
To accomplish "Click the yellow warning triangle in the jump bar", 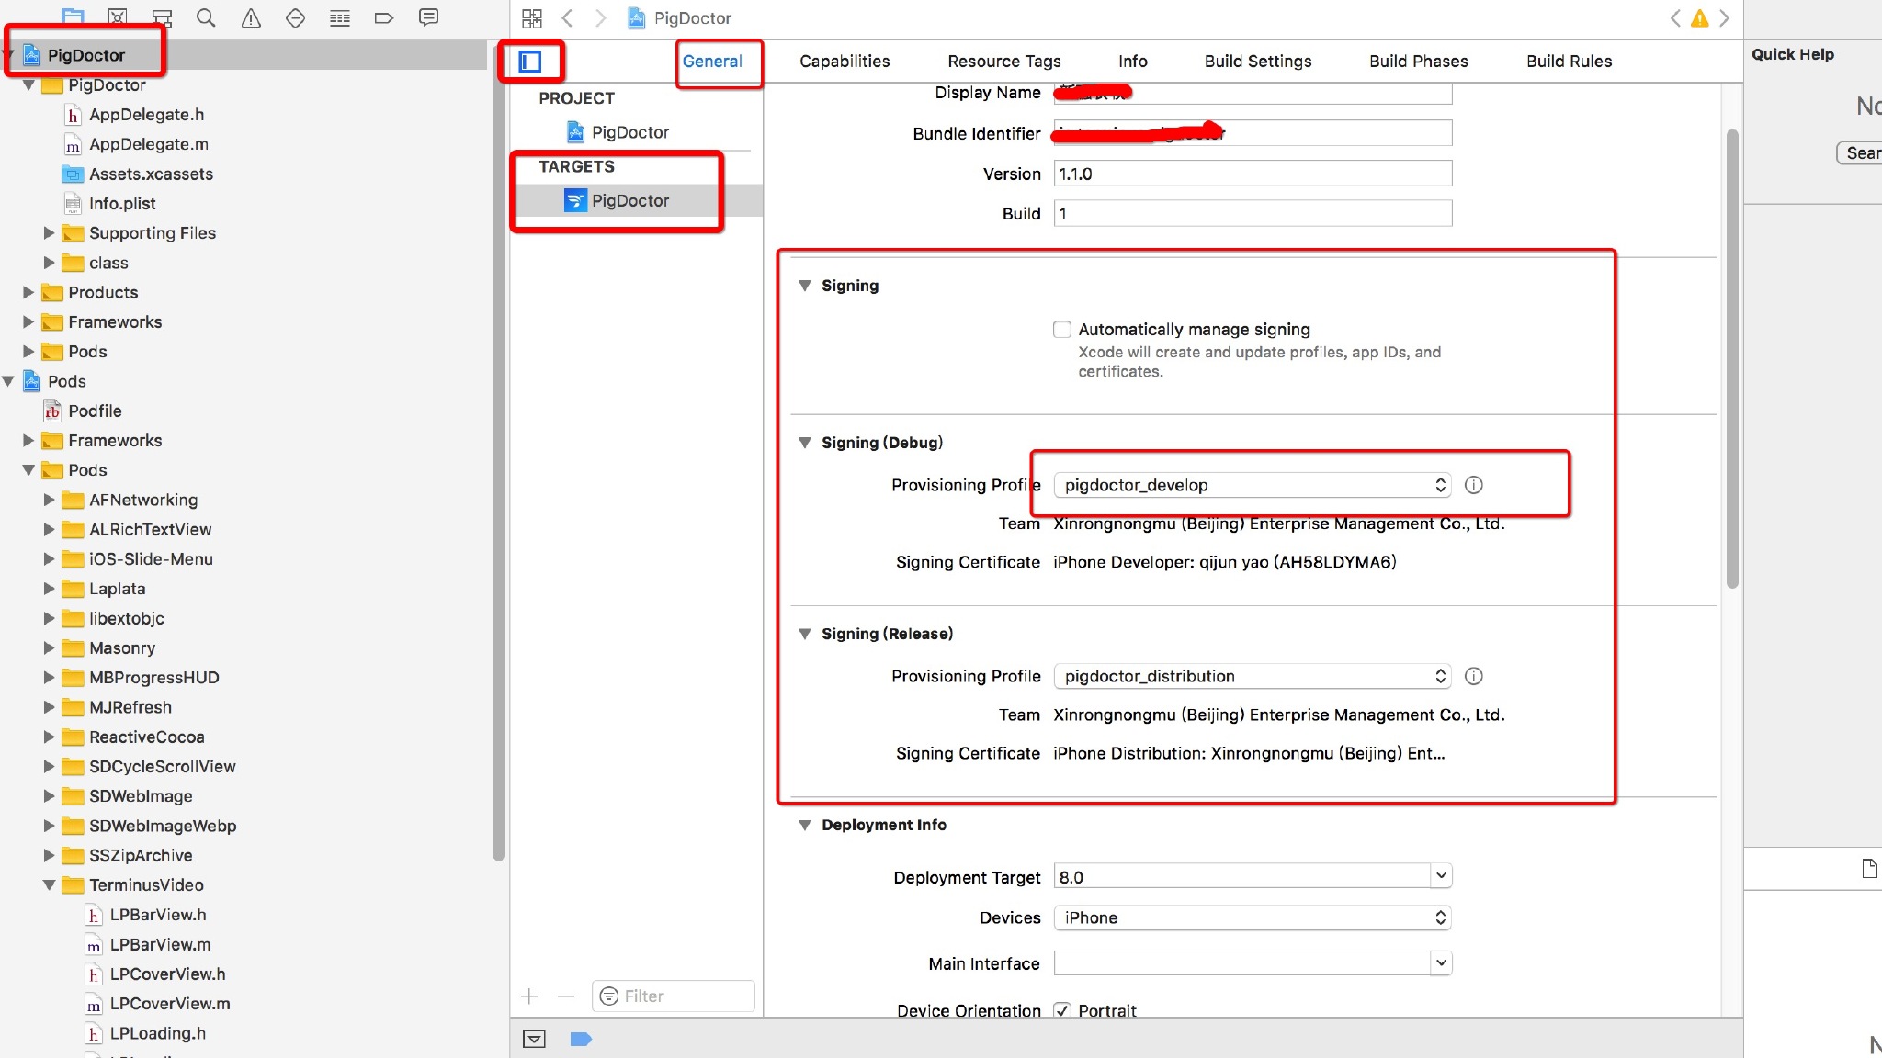I will [1700, 18].
